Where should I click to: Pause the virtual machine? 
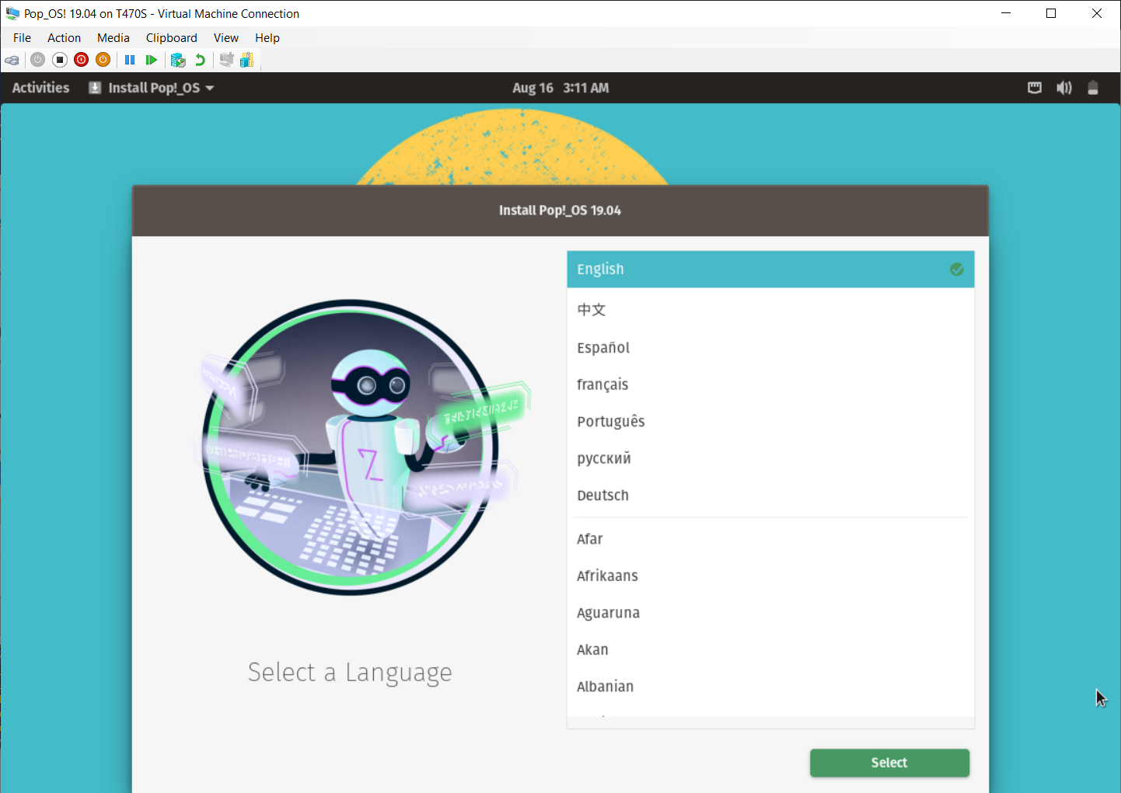pos(130,60)
